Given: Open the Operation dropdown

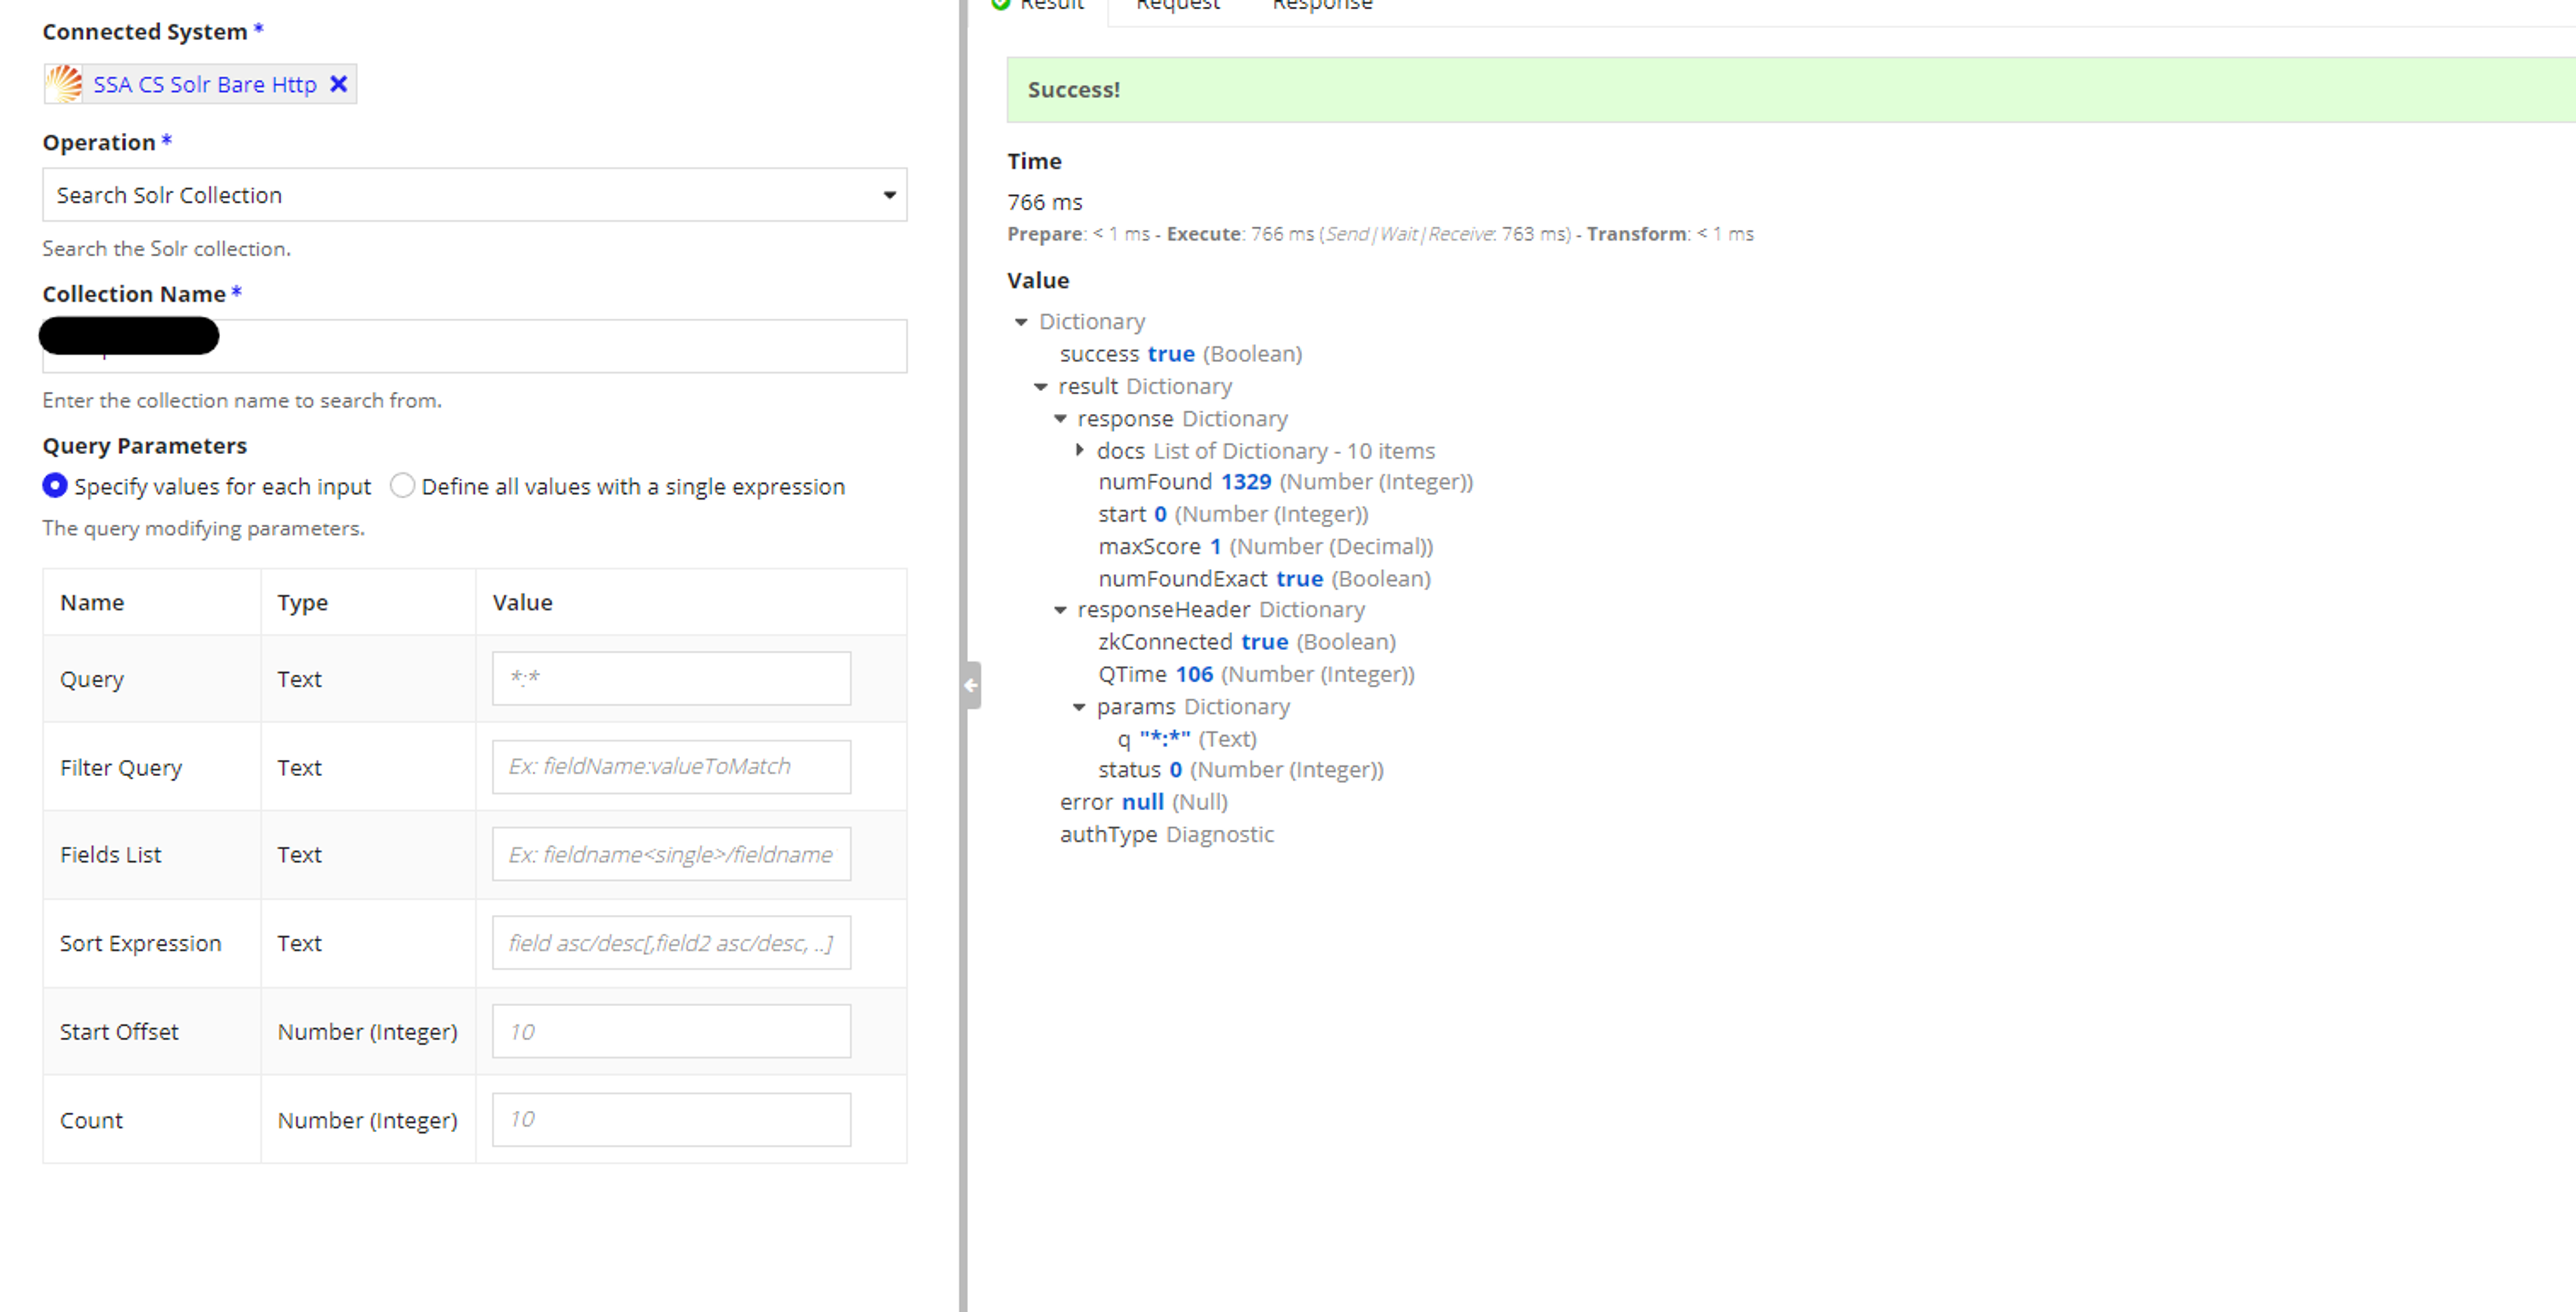Looking at the screenshot, I should (474, 194).
